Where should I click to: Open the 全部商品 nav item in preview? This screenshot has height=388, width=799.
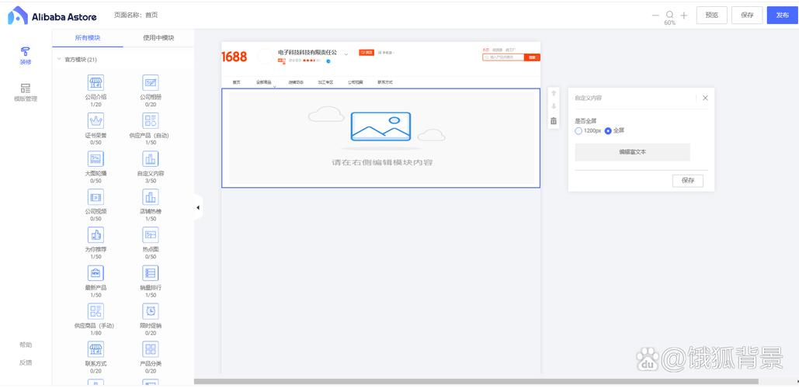coord(264,82)
